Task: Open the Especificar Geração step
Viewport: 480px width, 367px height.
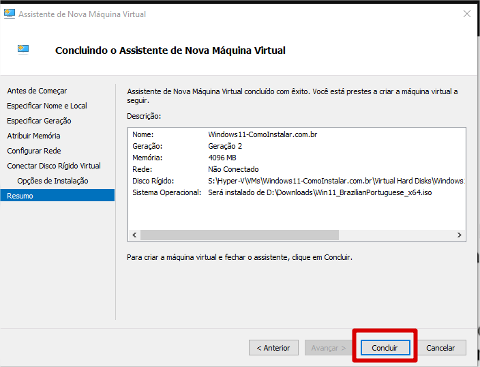Action: [x=39, y=121]
